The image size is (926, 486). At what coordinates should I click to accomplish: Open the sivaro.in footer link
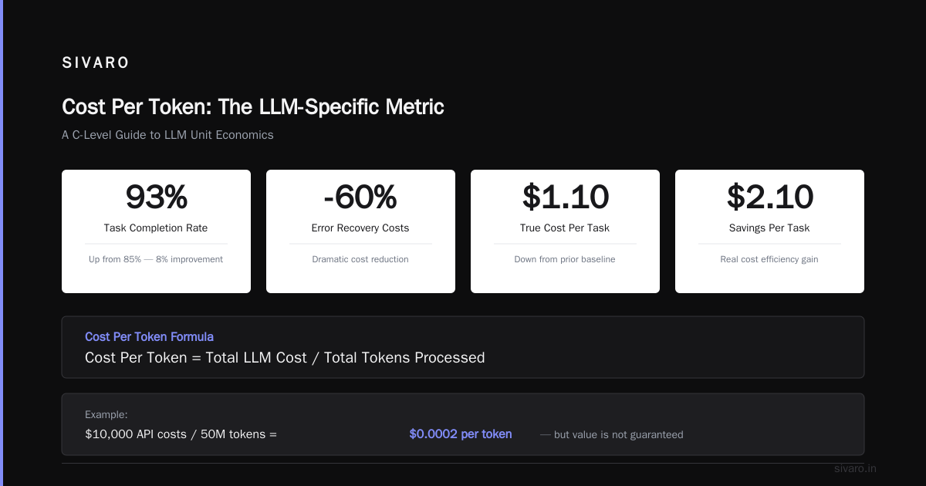tap(856, 468)
